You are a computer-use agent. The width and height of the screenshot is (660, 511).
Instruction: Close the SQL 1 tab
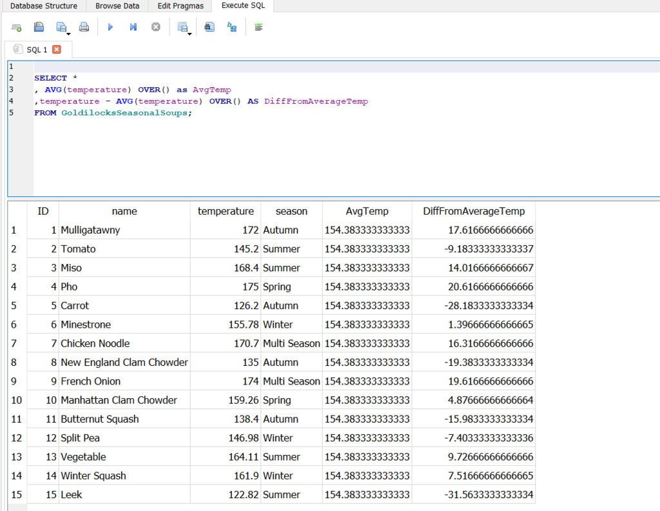tap(57, 49)
